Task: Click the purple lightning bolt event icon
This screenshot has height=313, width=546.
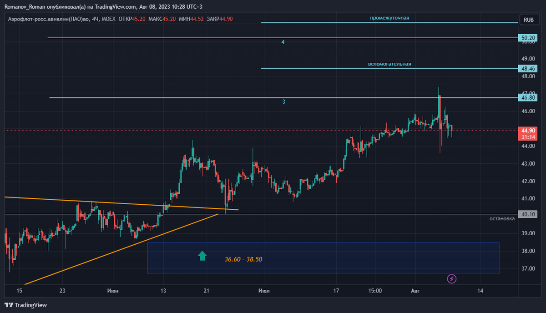Action: 452,278
